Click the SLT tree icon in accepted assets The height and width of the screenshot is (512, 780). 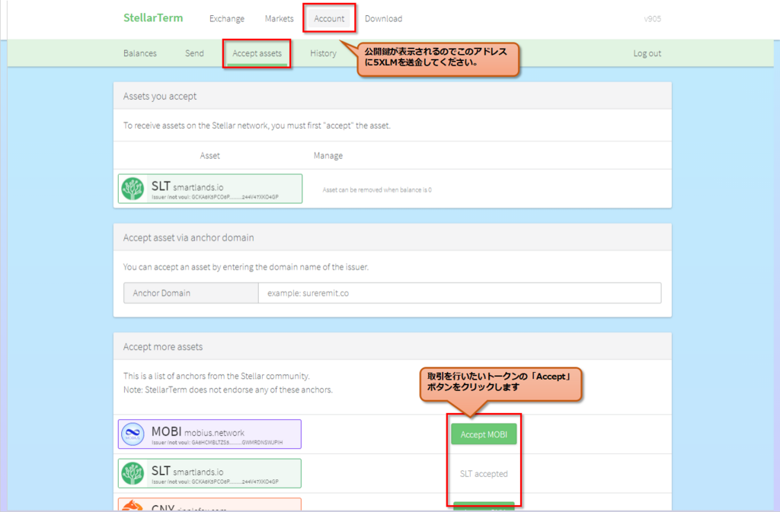(x=133, y=189)
